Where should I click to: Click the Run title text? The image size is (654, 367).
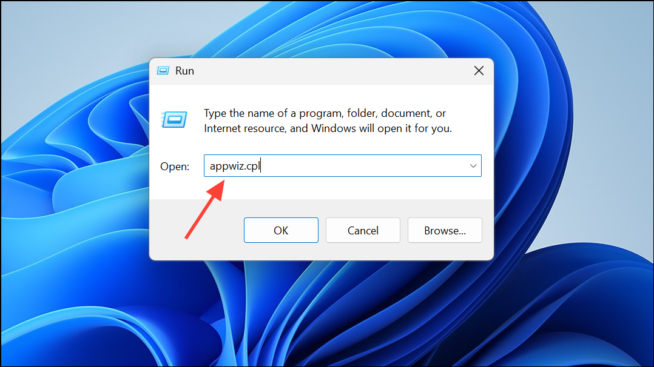(x=184, y=70)
